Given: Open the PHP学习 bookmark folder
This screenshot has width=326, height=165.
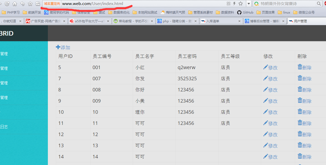Looking at the screenshot, I should click(x=11, y=12).
